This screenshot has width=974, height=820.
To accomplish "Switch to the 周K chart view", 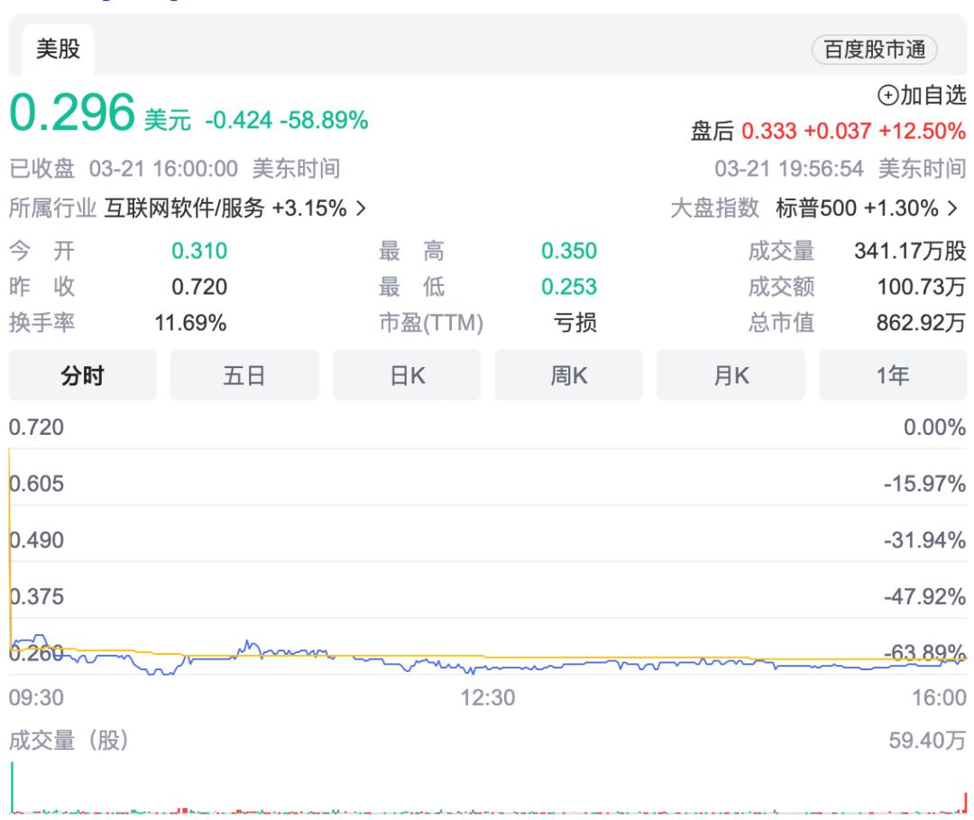I will [x=569, y=375].
